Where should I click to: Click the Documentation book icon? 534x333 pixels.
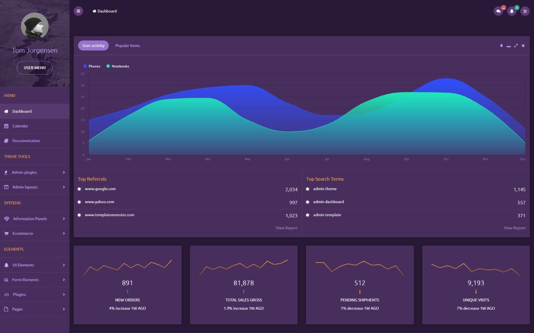(6, 141)
